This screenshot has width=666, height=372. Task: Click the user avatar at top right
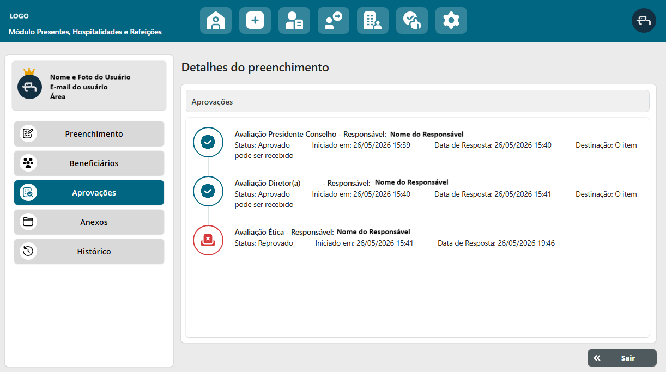pos(644,21)
